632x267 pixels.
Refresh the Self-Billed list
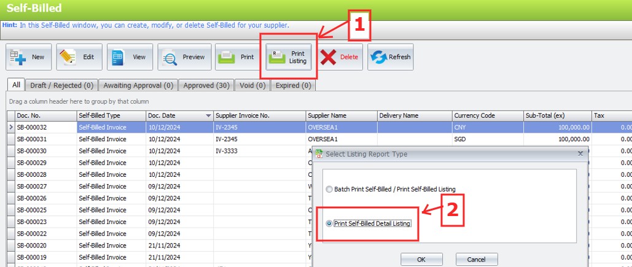click(x=379, y=57)
